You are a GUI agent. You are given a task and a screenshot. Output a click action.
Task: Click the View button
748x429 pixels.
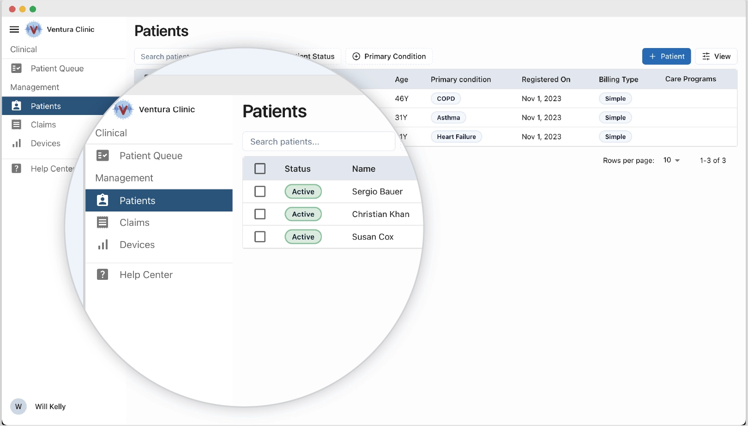point(716,56)
